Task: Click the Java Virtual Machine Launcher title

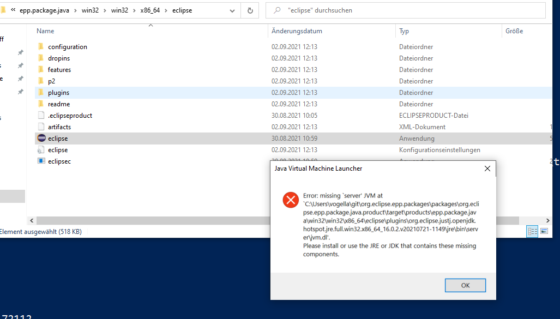Action: pyautogui.click(x=318, y=168)
